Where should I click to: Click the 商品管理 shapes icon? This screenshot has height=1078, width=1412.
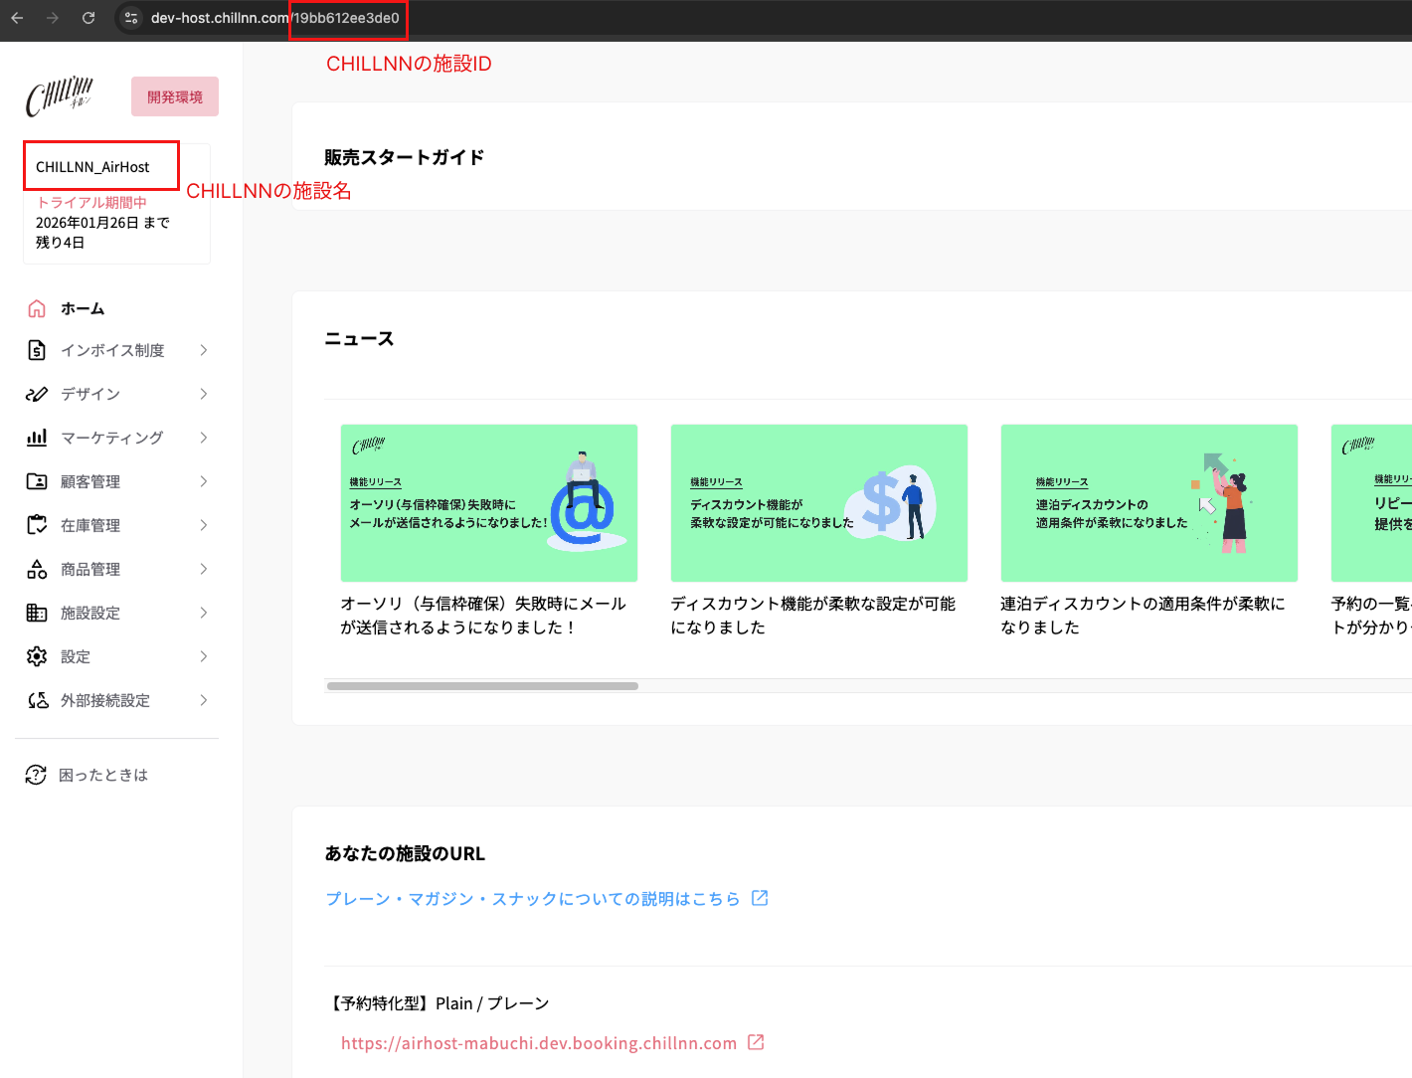coord(37,569)
